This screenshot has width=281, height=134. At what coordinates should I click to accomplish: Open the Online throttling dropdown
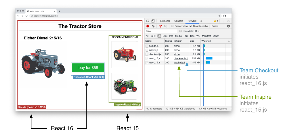coord(215,26)
